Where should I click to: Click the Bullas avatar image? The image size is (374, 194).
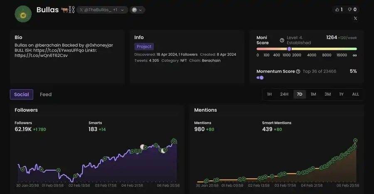[23, 14]
